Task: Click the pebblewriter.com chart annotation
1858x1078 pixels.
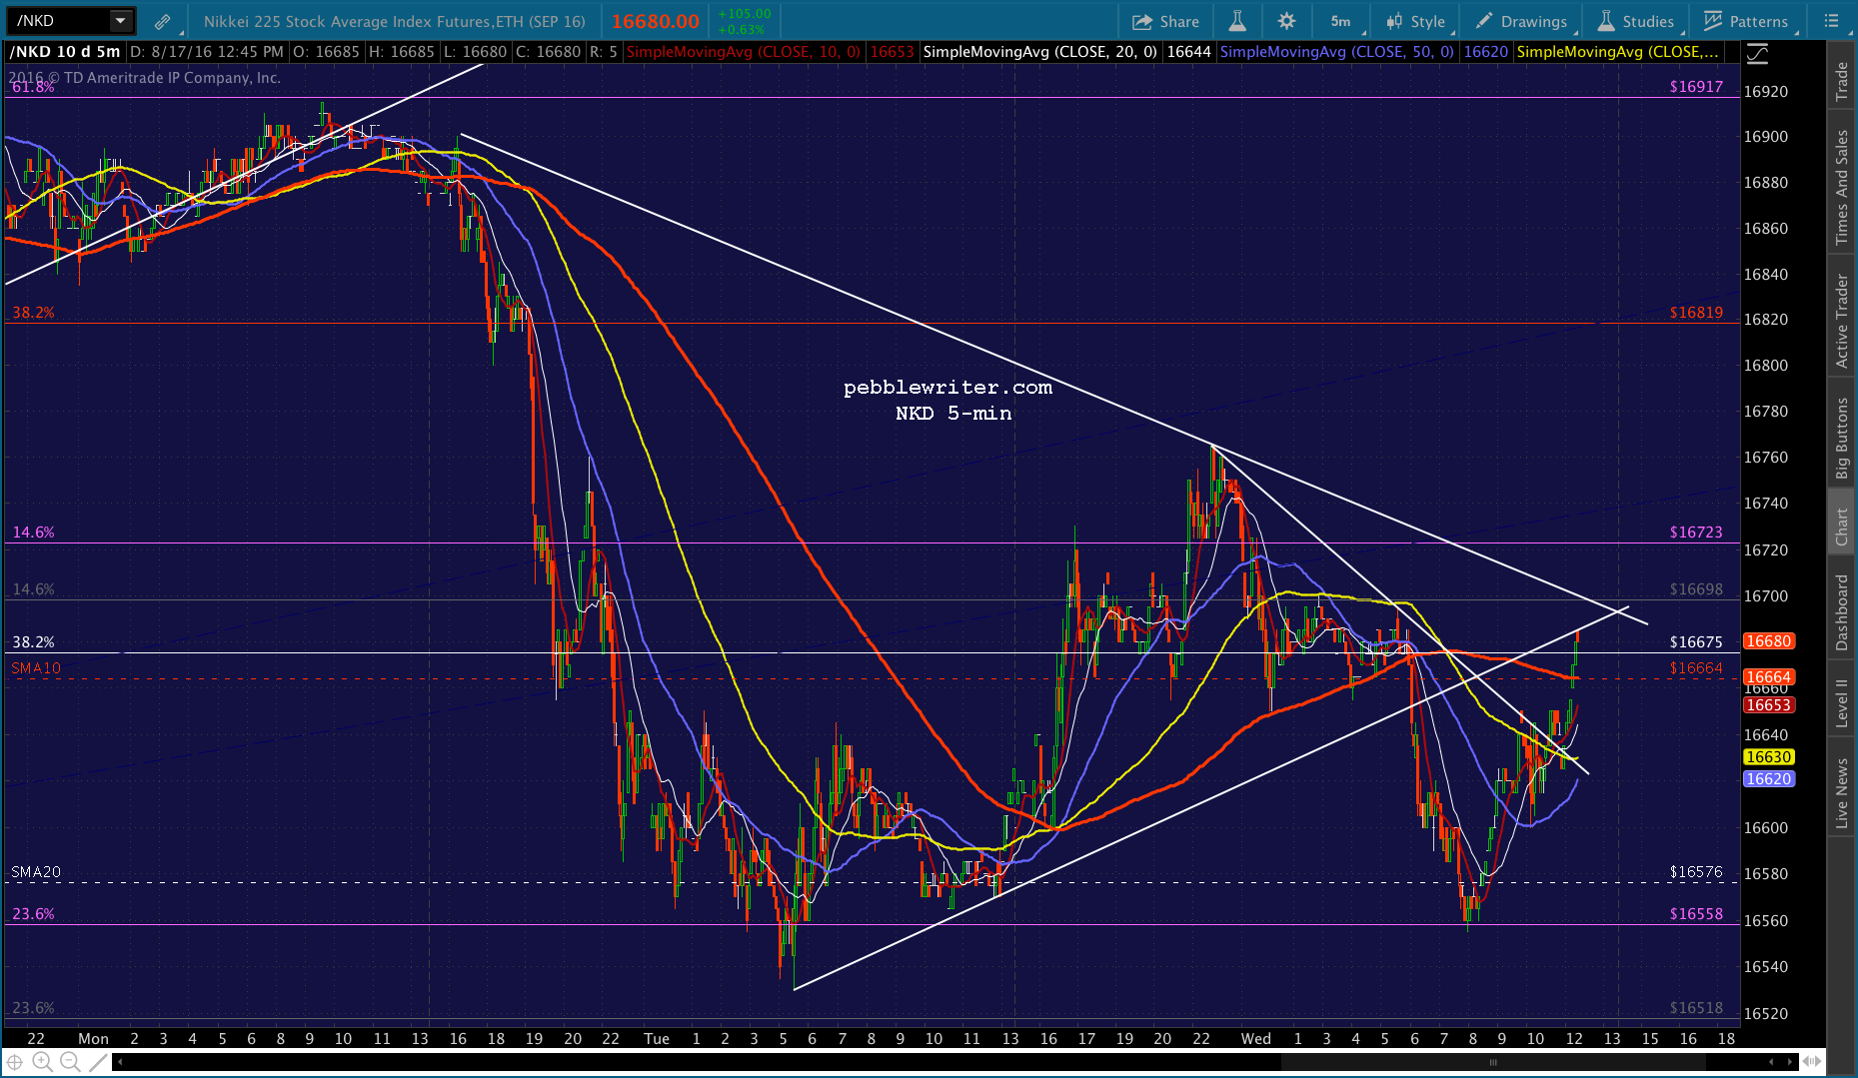Action: [947, 388]
